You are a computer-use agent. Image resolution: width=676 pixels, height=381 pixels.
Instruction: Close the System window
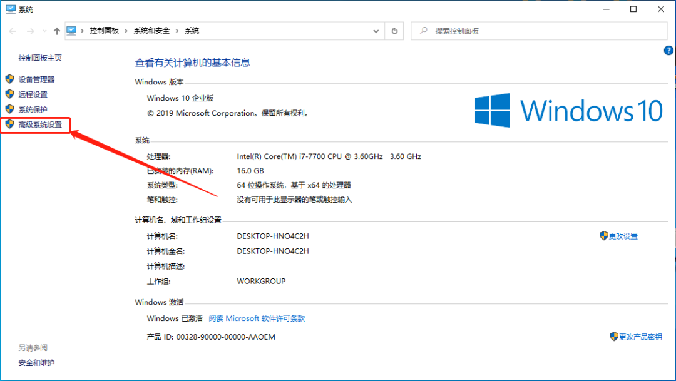point(661,9)
